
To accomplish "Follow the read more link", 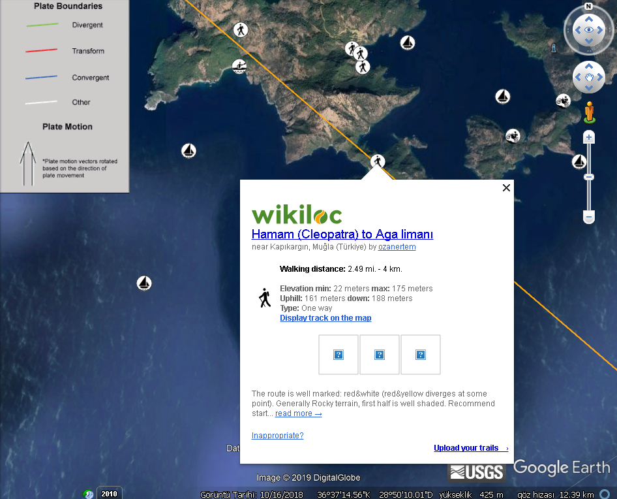I will 298,413.
